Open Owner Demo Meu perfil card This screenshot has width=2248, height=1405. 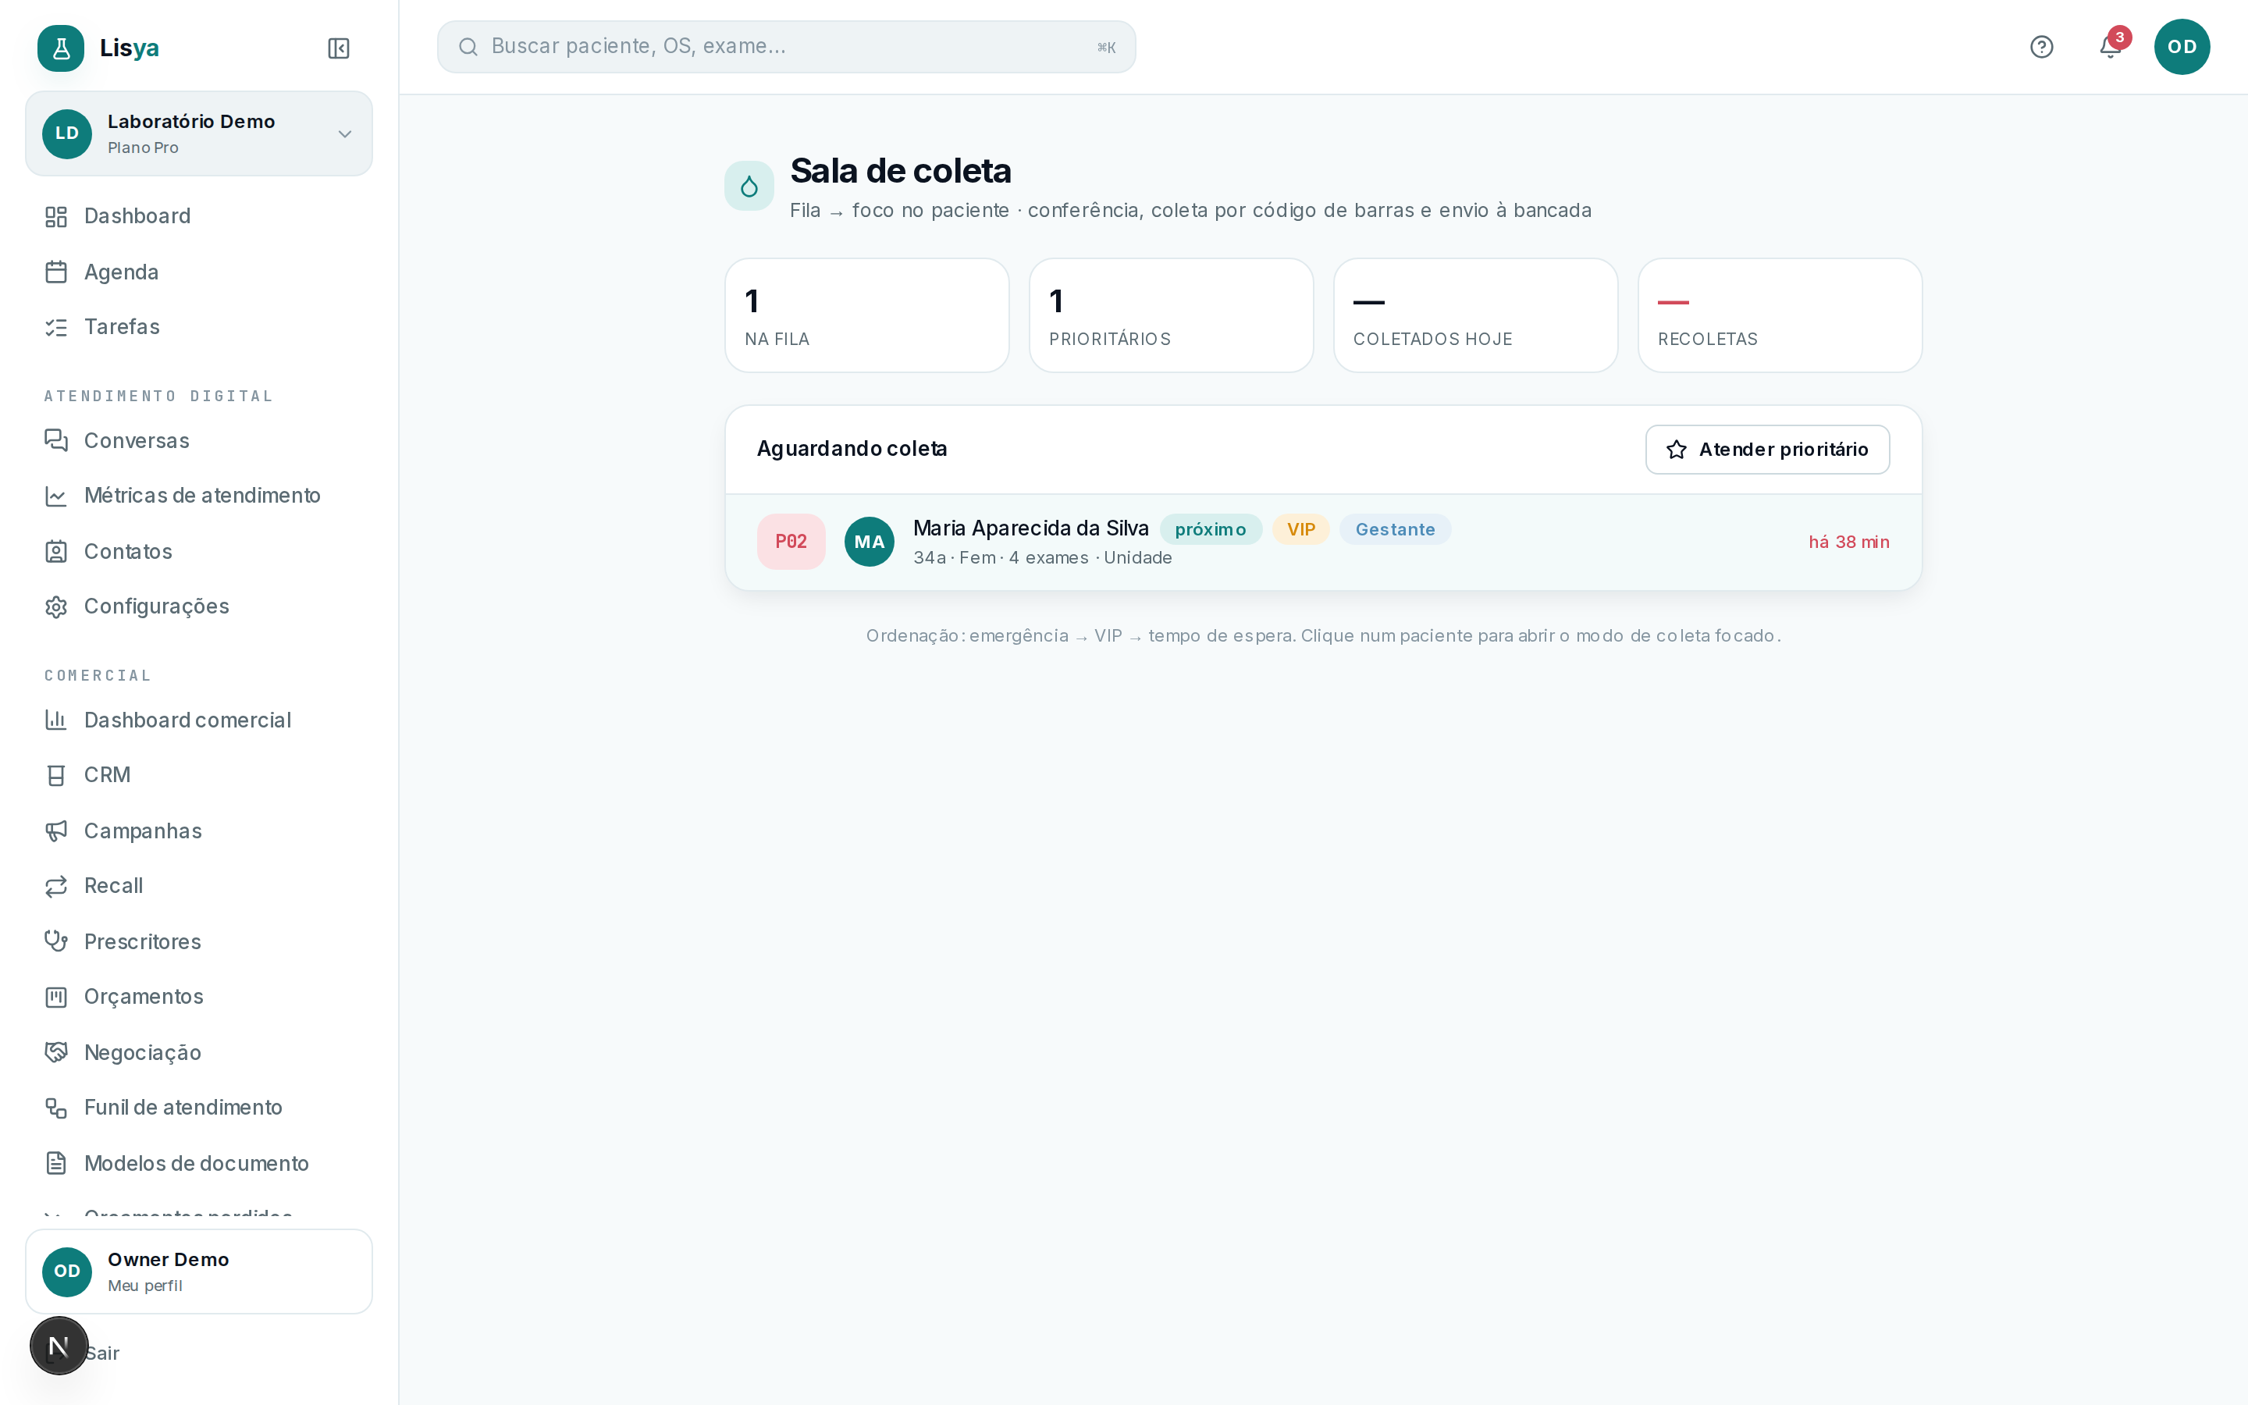point(199,1272)
